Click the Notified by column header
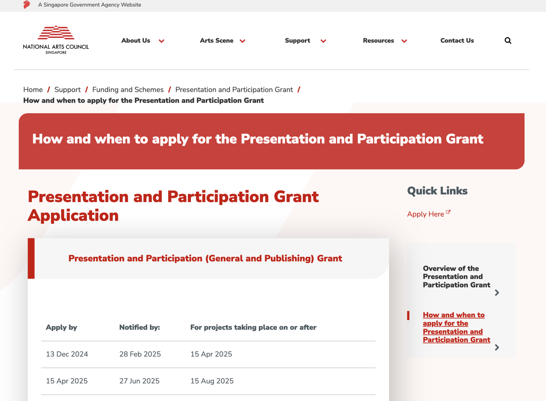Viewport: 546px width, 401px height. point(139,327)
